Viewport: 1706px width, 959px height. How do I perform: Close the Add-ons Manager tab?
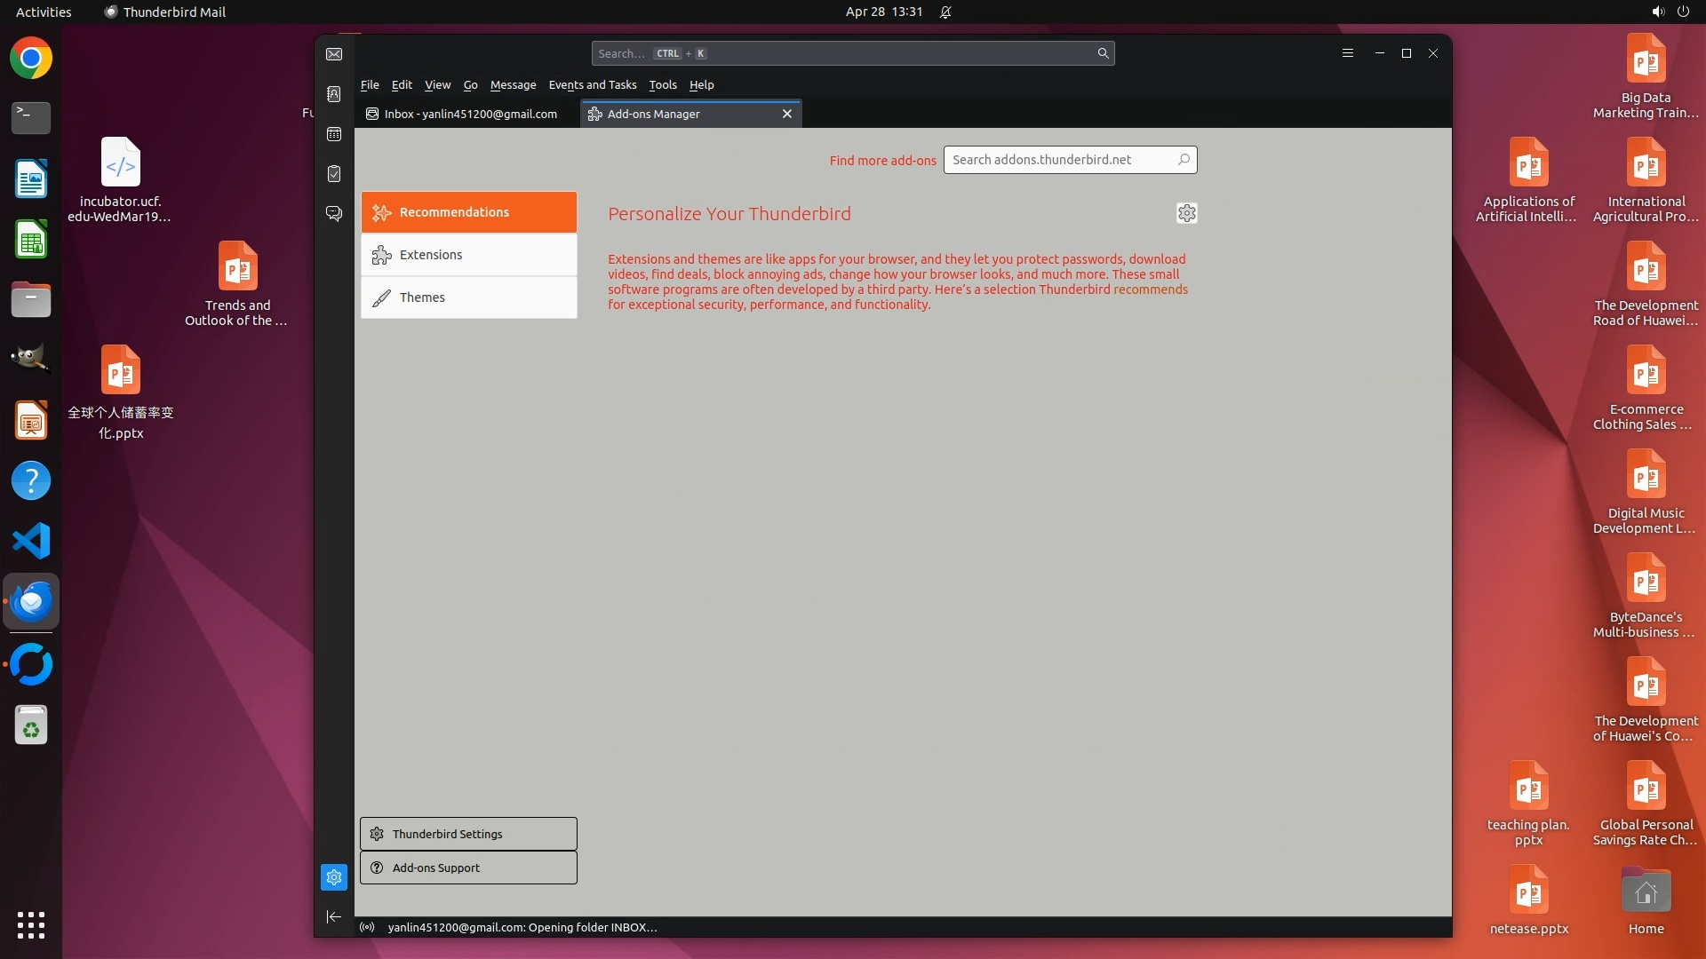pyautogui.click(x=786, y=114)
